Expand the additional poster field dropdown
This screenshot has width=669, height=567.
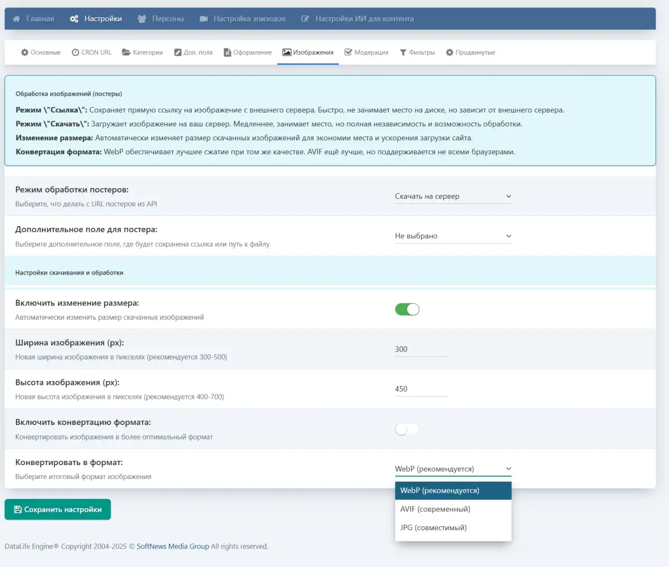point(453,236)
